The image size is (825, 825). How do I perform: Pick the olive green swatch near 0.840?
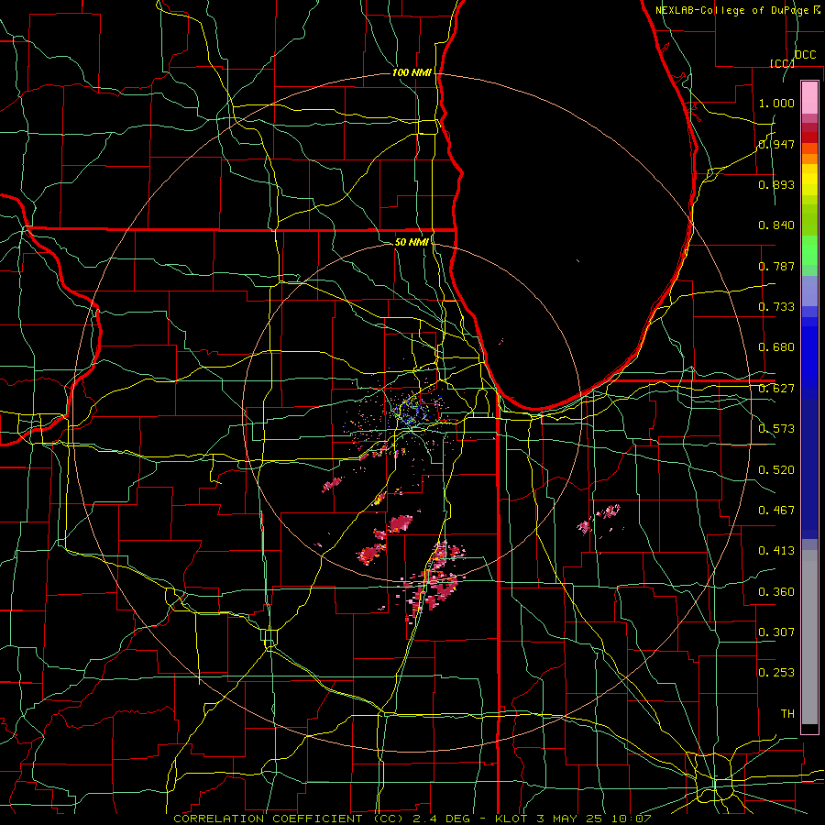[809, 220]
